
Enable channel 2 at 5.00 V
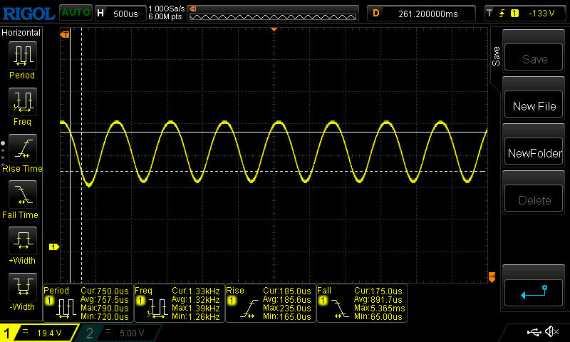coord(118,333)
